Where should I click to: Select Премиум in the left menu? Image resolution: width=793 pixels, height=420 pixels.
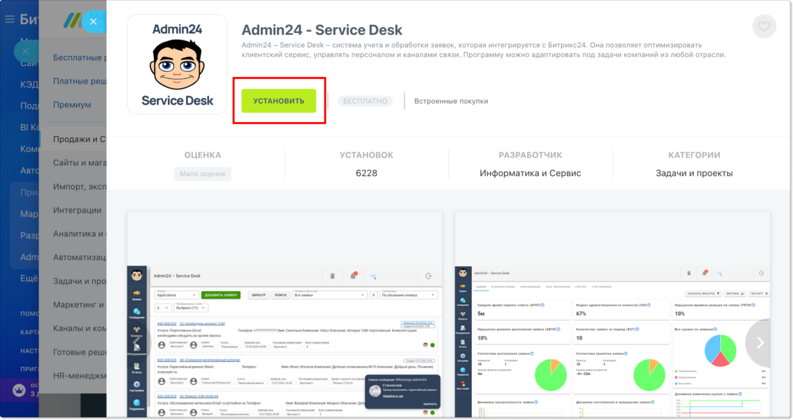point(72,105)
